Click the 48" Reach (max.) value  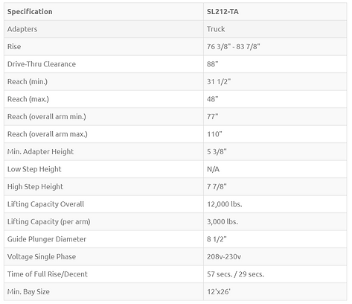[212, 99]
